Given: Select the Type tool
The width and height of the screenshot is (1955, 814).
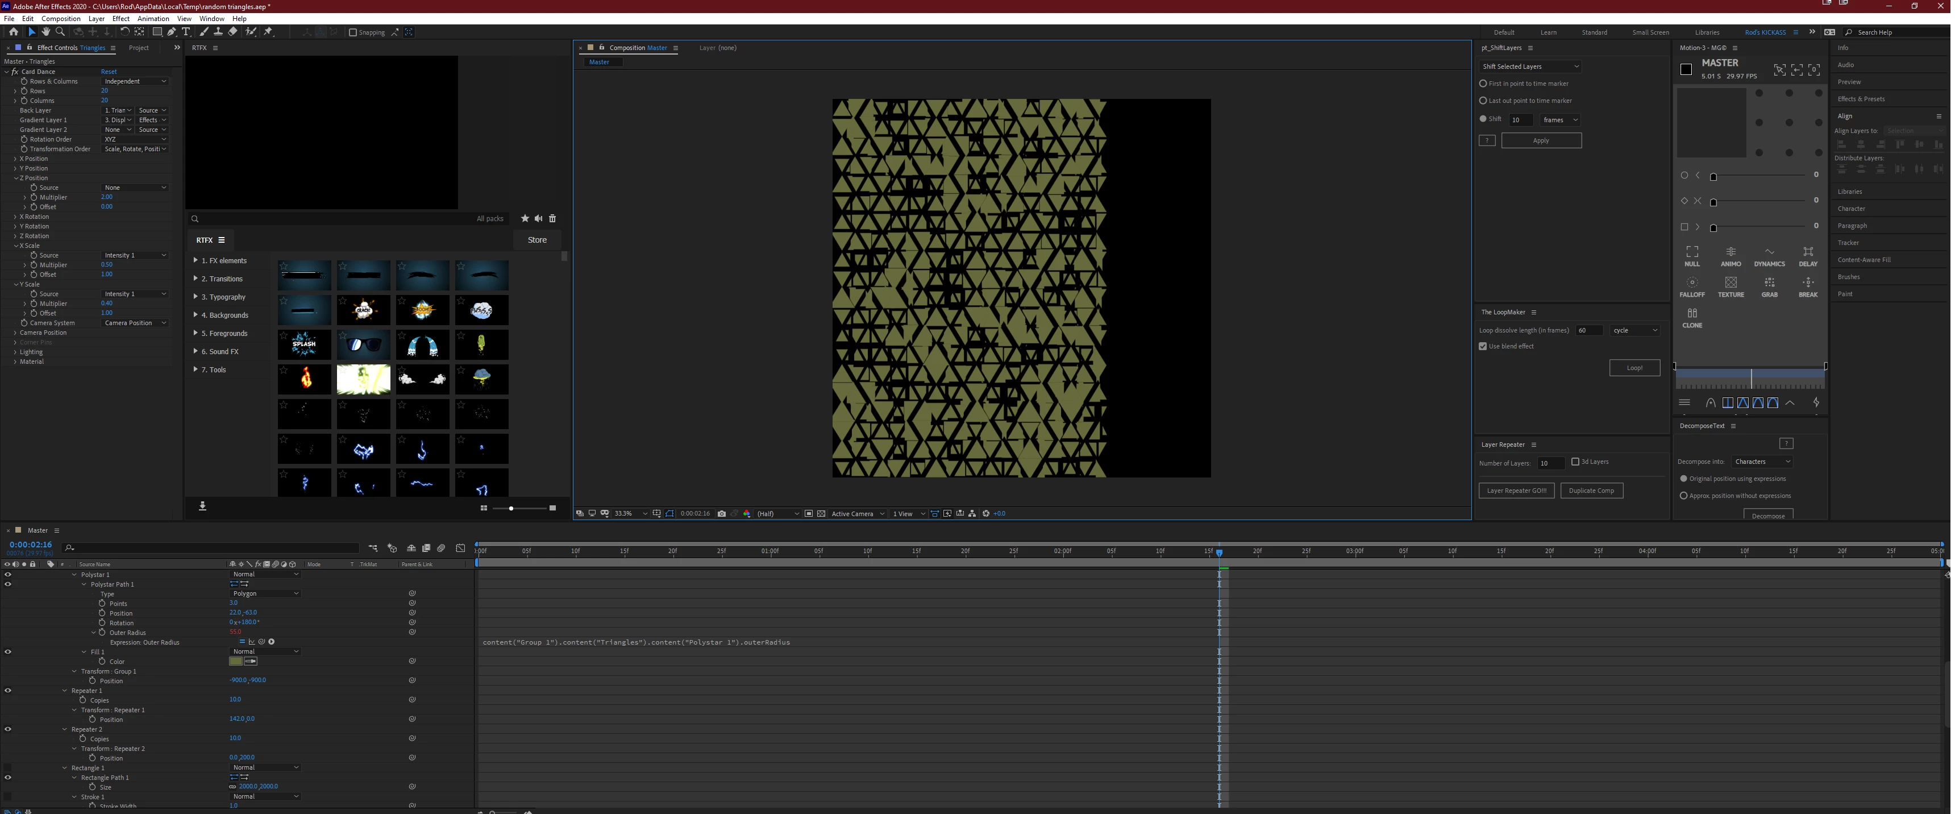Looking at the screenshot, I should pyautogui.click(x=186, y=32).
